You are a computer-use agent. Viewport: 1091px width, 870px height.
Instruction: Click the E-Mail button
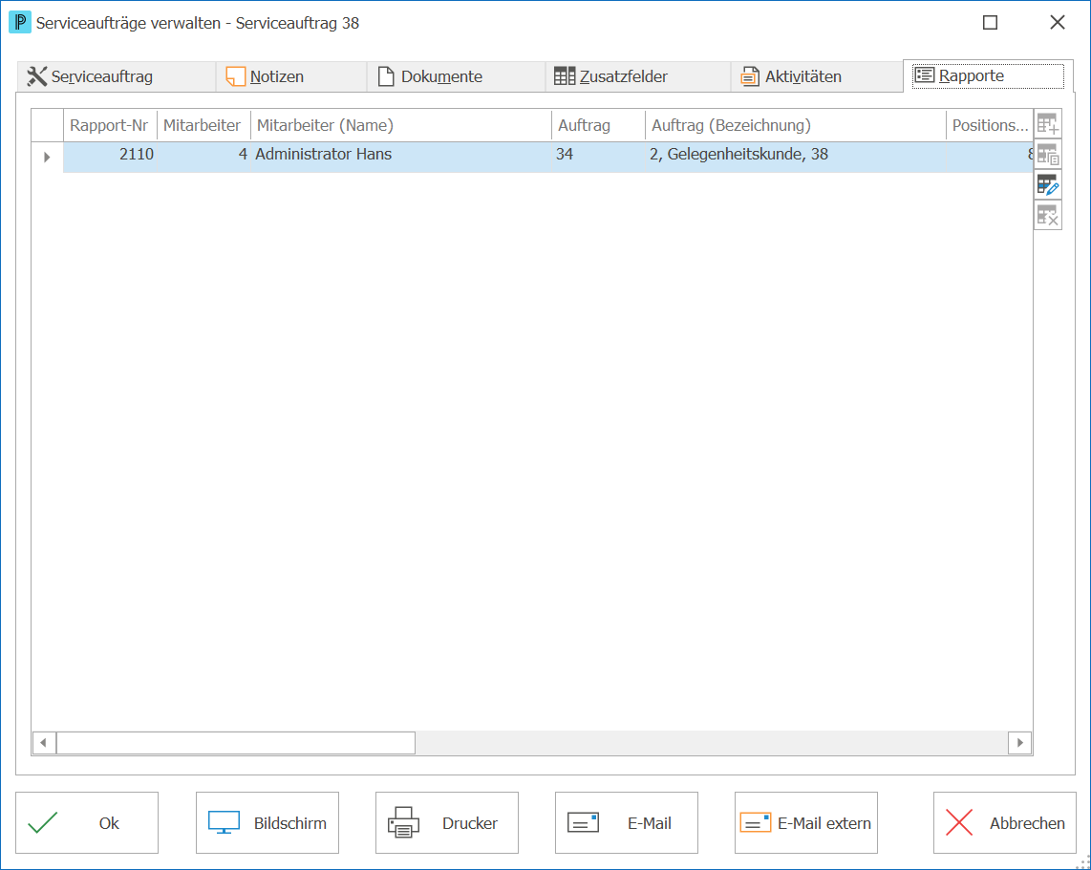point(626,822)
